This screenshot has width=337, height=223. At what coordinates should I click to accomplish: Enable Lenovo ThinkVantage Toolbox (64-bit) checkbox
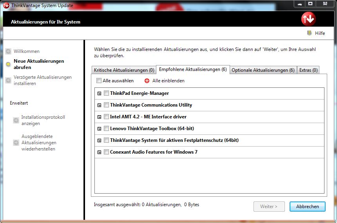pos(106,129)
